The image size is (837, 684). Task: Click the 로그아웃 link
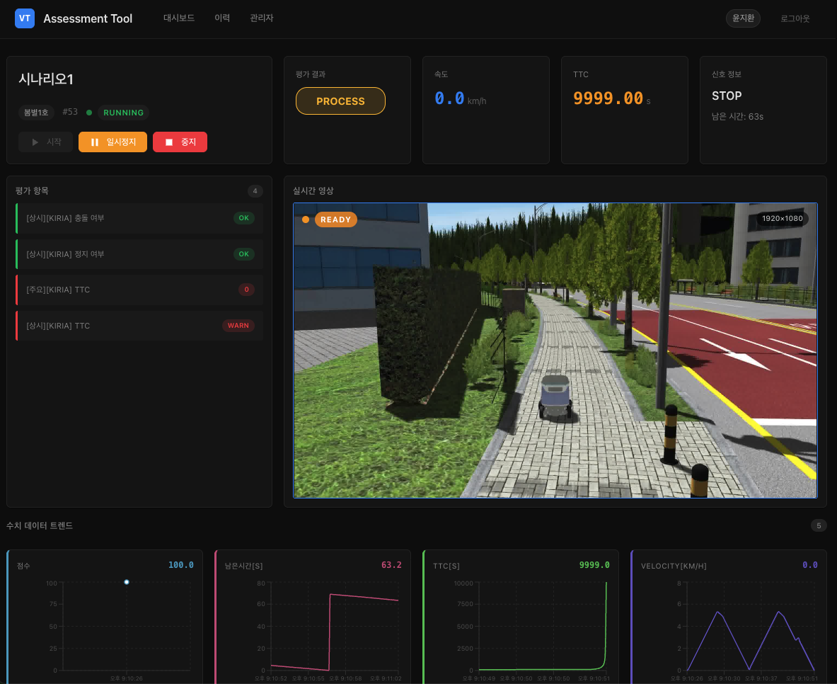click(x=795, y=18)
